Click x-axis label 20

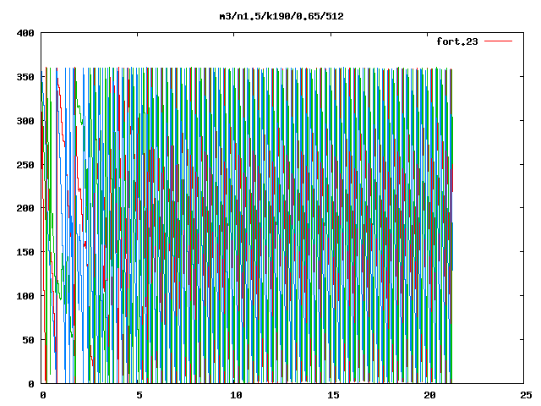click(x=429, y=395)
